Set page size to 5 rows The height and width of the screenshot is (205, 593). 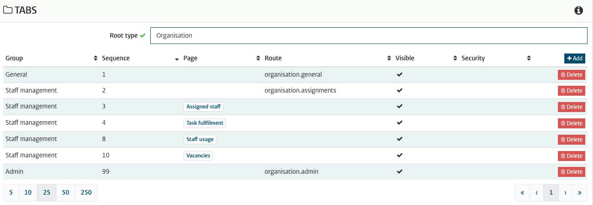point(11,192)
